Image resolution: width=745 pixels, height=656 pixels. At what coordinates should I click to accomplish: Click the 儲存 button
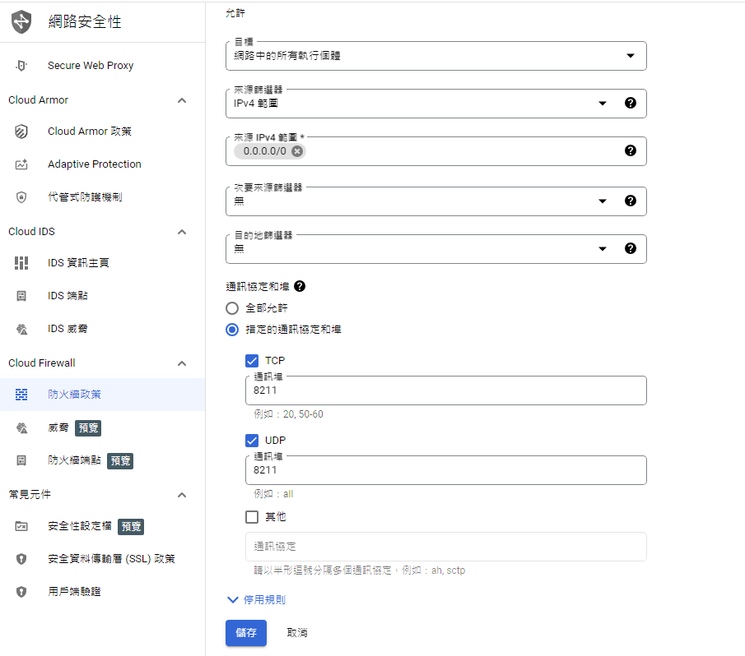tap(246, 633)
